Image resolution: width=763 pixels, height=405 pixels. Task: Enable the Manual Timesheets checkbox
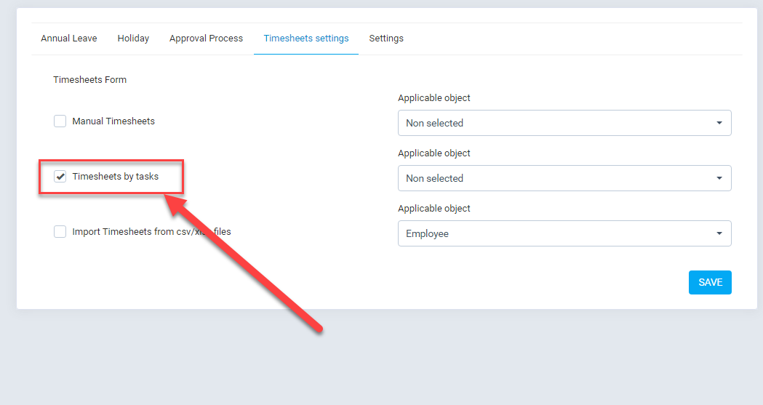(x=60, y=121)
